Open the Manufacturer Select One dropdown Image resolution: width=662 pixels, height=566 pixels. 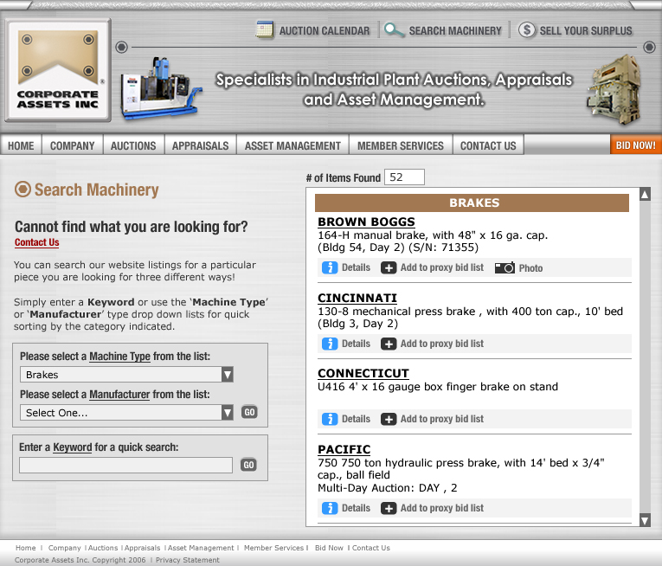click(227, 413)
